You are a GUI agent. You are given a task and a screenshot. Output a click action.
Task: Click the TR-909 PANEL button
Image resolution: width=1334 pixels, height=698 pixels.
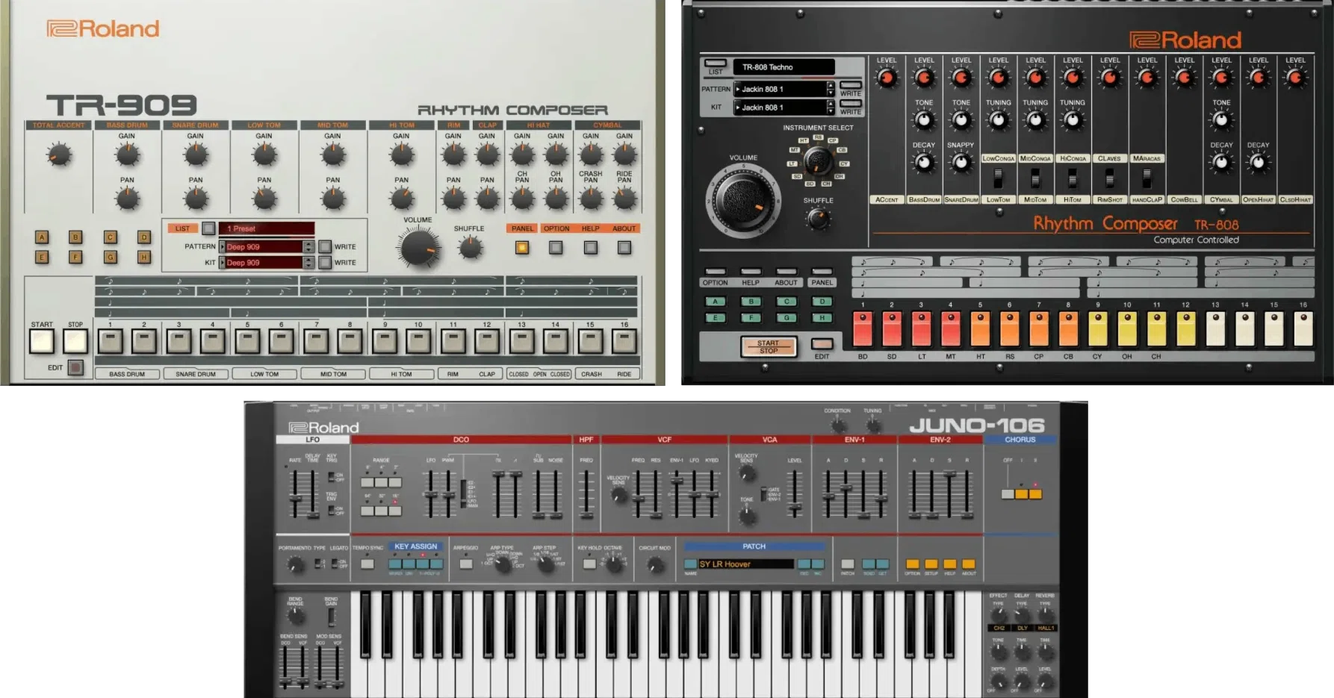522,247
